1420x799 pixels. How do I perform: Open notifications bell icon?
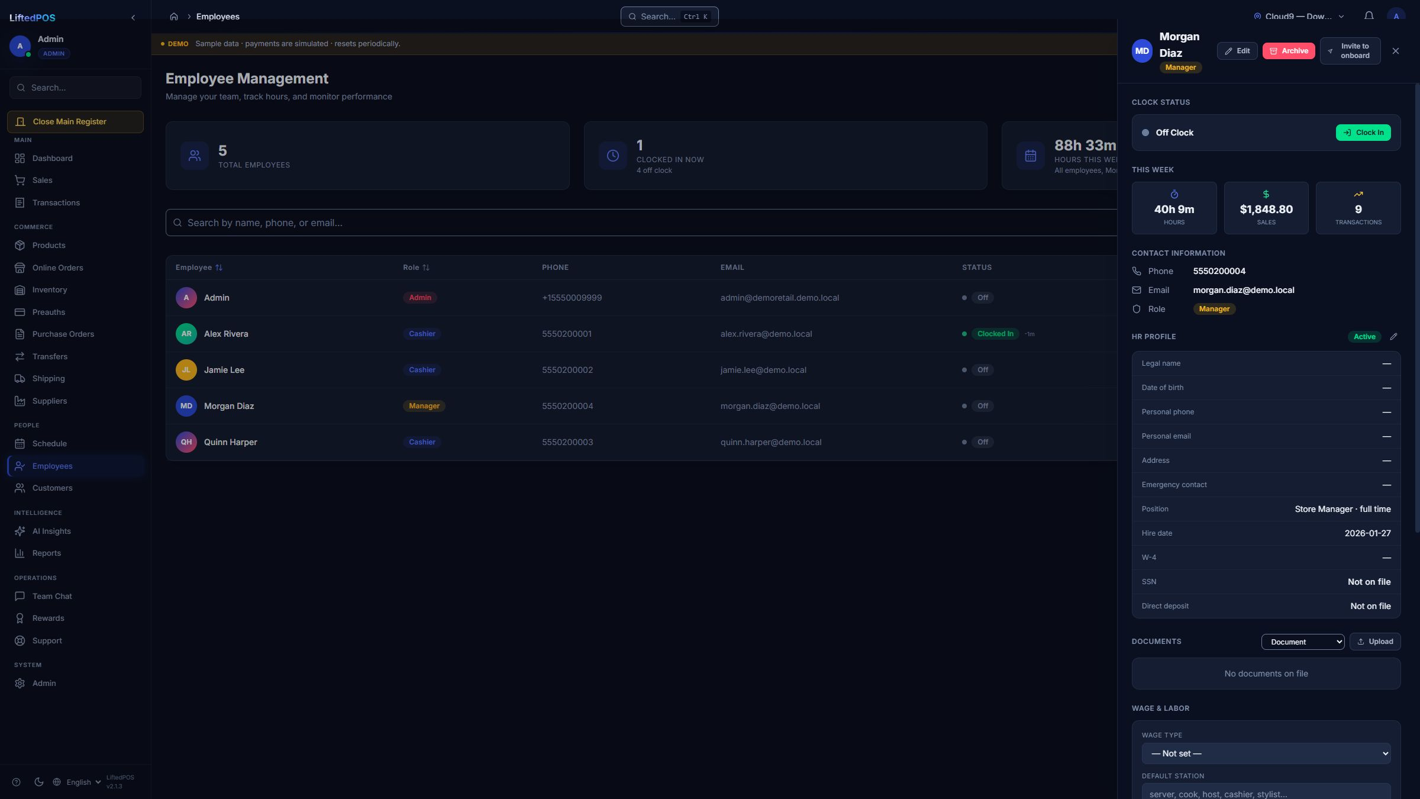point(1369,16)
